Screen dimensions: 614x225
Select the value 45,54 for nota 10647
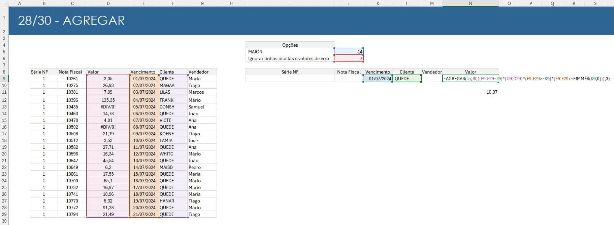108,161
